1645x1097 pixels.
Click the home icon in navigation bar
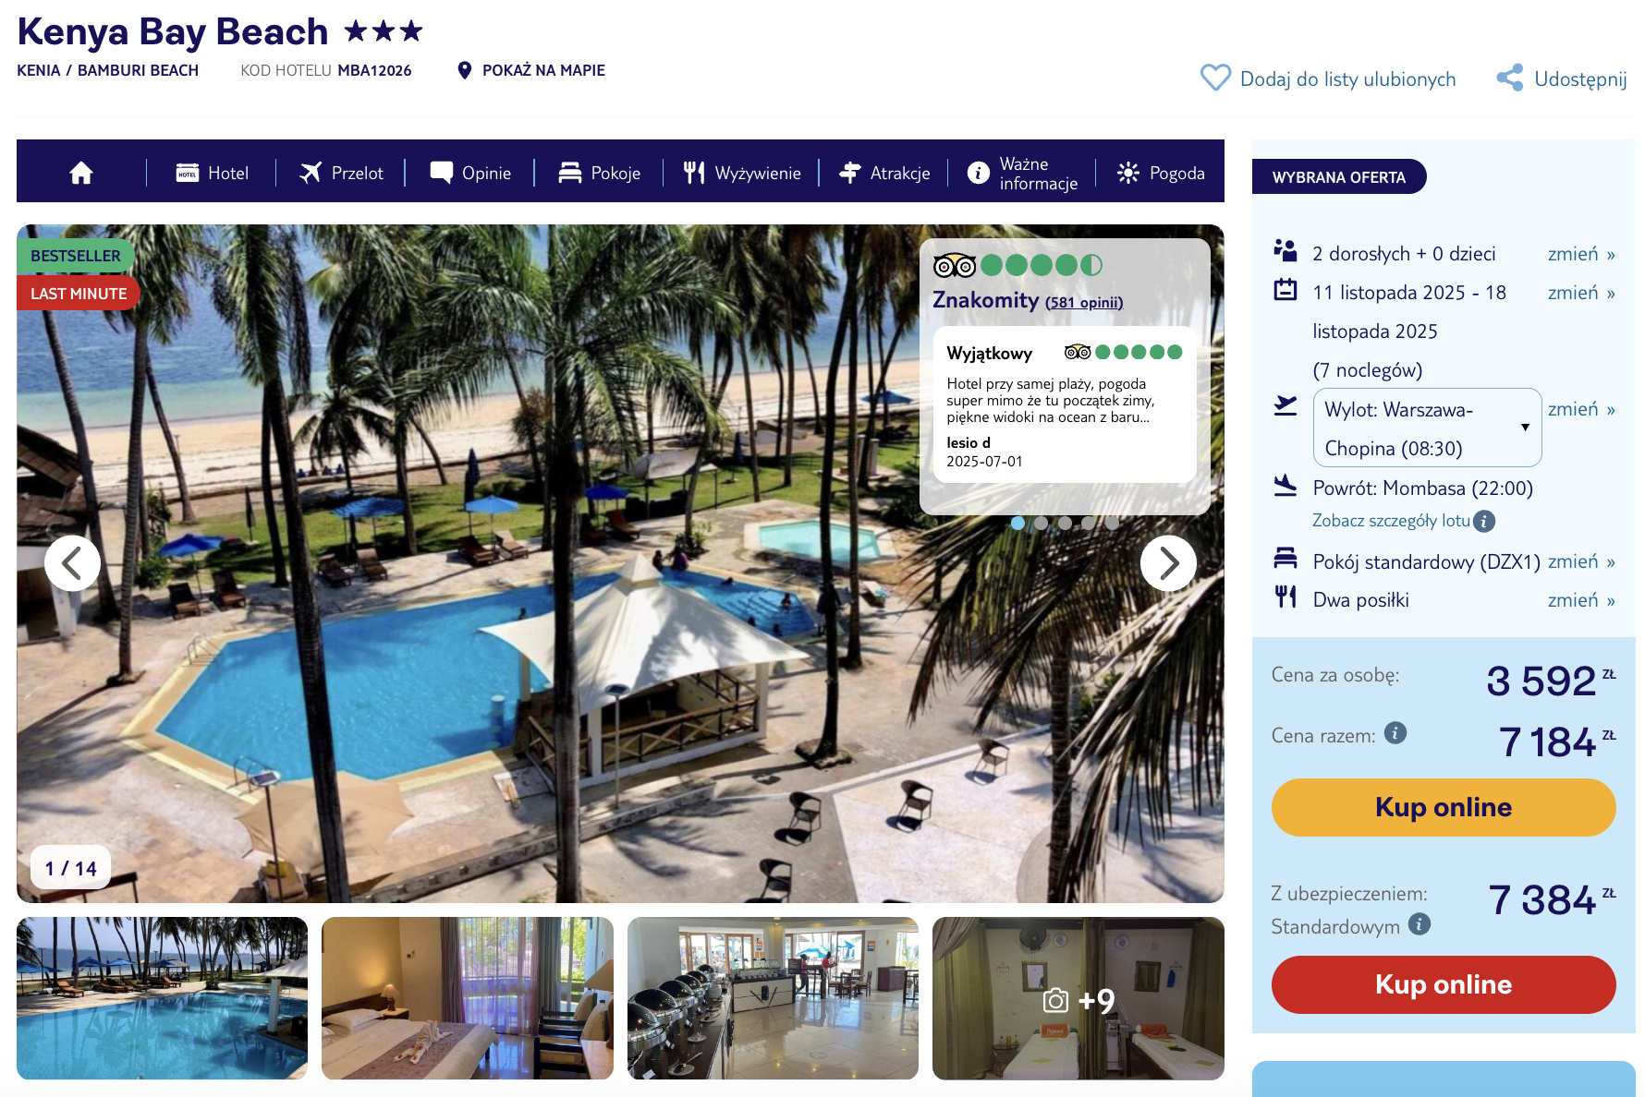point(81,173)
